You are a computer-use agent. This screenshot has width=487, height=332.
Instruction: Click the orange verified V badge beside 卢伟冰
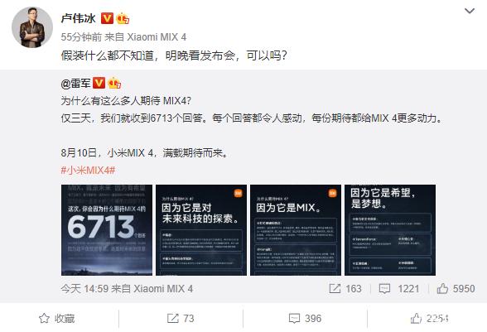pyautogui.click(x=107, y=18)
